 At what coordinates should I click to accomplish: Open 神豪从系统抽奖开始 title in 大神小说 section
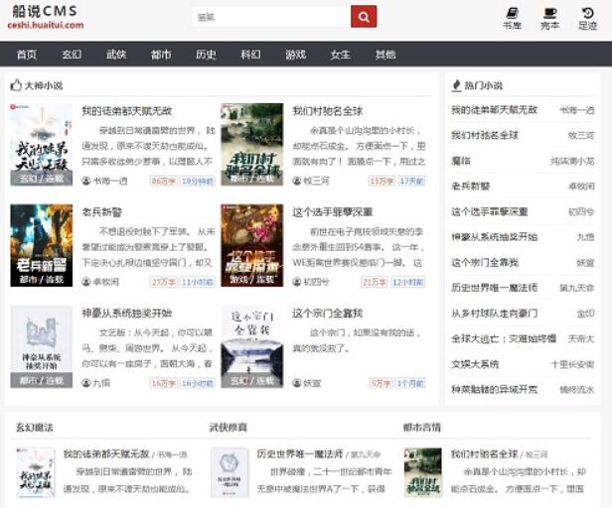pos(127,314)
